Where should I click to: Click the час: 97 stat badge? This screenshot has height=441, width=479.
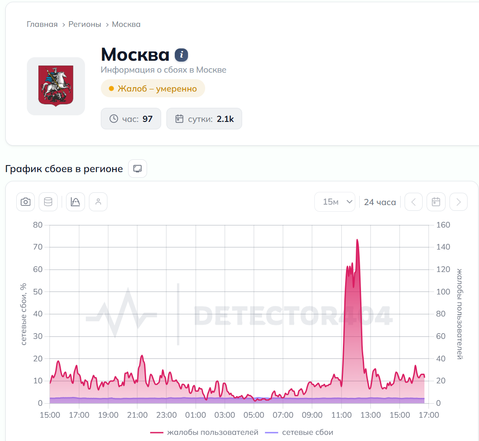[x=131, y=119]
